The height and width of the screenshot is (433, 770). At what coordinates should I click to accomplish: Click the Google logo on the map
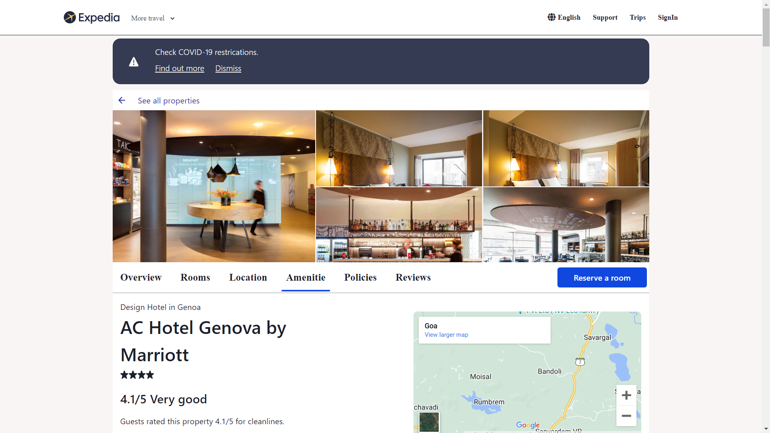tap(527, 425)
